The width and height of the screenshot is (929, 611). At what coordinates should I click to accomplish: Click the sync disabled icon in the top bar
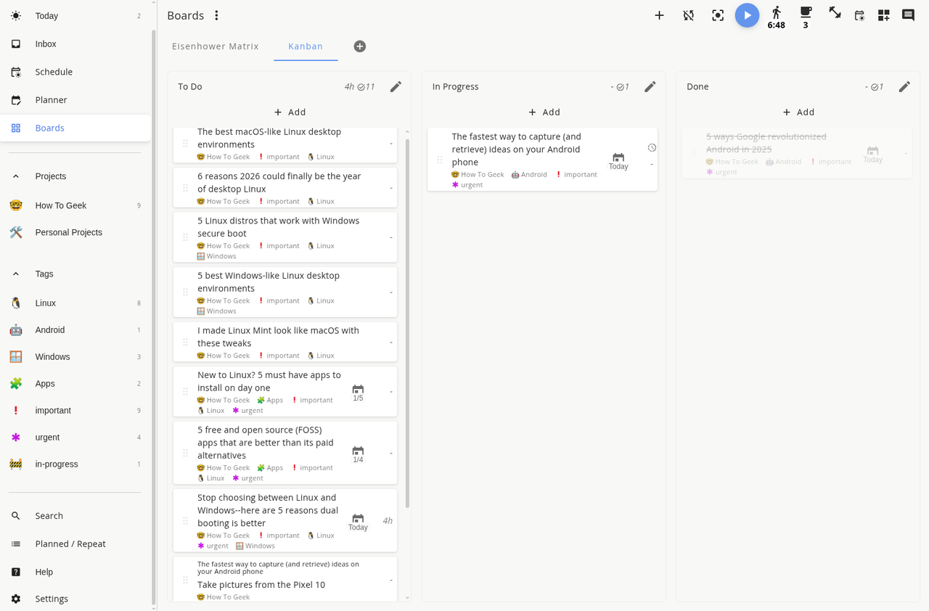(688, 15)
